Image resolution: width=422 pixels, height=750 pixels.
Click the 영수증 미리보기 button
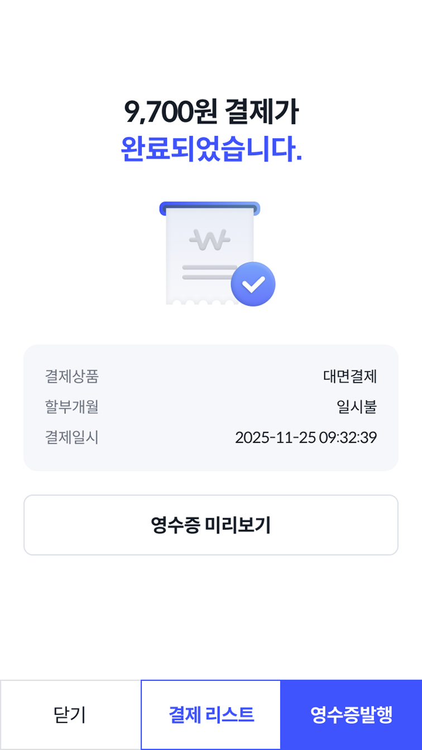tap(211, 525)
